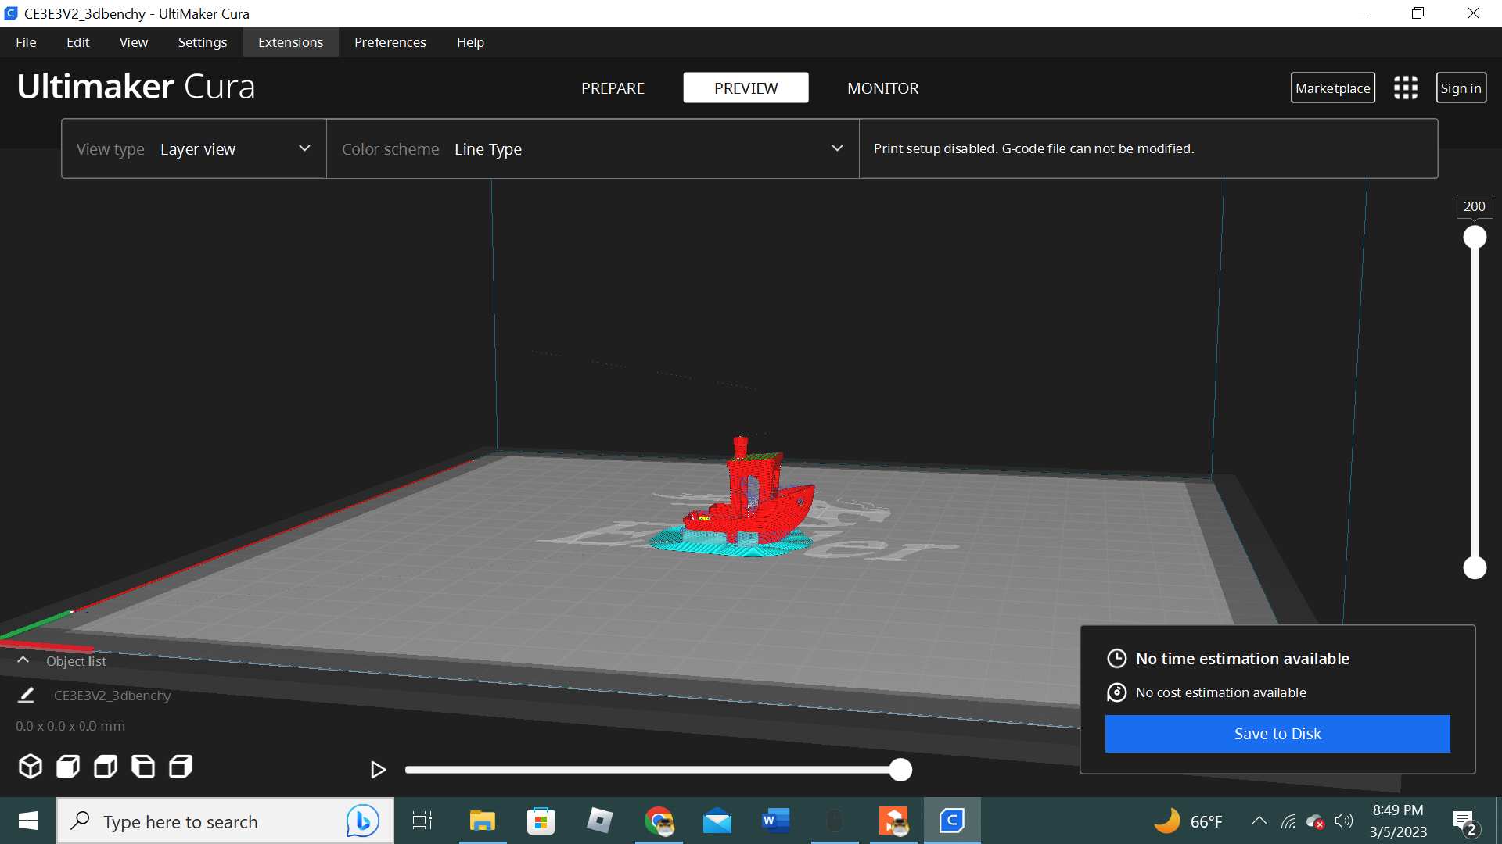Open the weather widget showing 66°F
Viewport: 1502px width, 844px height.
click(1188, 821)
